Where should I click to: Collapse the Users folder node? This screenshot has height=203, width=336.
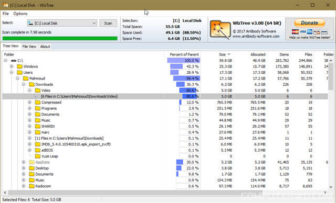[x=12, y=72]
